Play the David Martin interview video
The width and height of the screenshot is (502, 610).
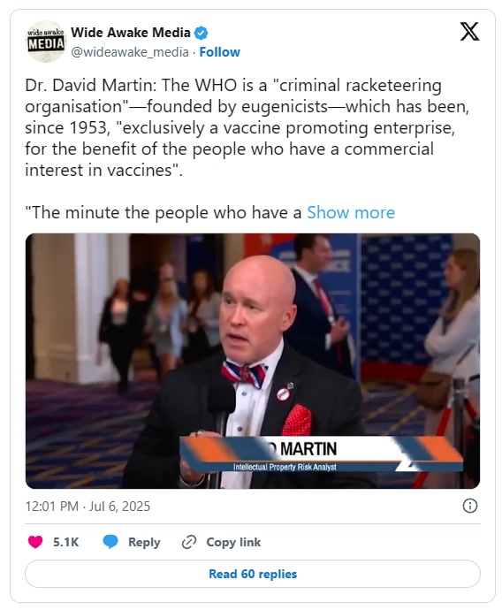[x=253, y=361]
